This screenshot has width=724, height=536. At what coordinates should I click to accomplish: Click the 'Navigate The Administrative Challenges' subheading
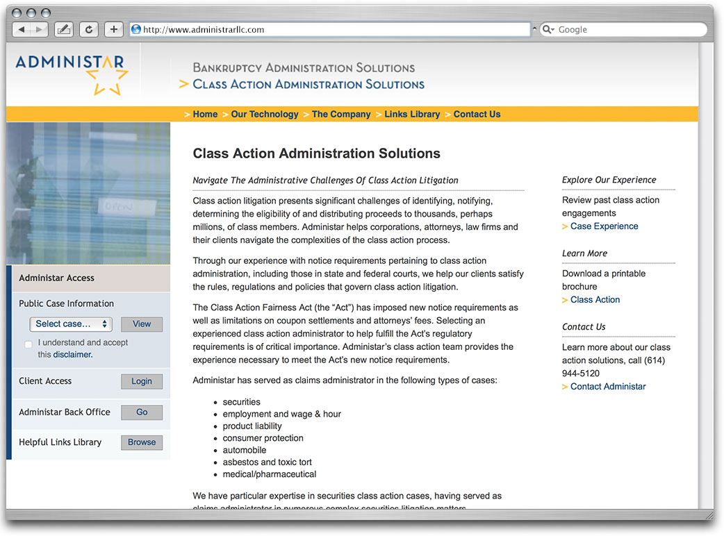pos(326,181)
